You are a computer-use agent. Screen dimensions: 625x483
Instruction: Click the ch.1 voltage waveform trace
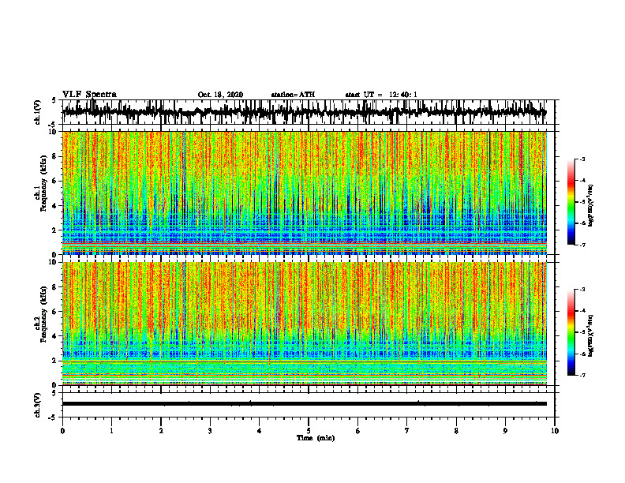click(304, 112)
